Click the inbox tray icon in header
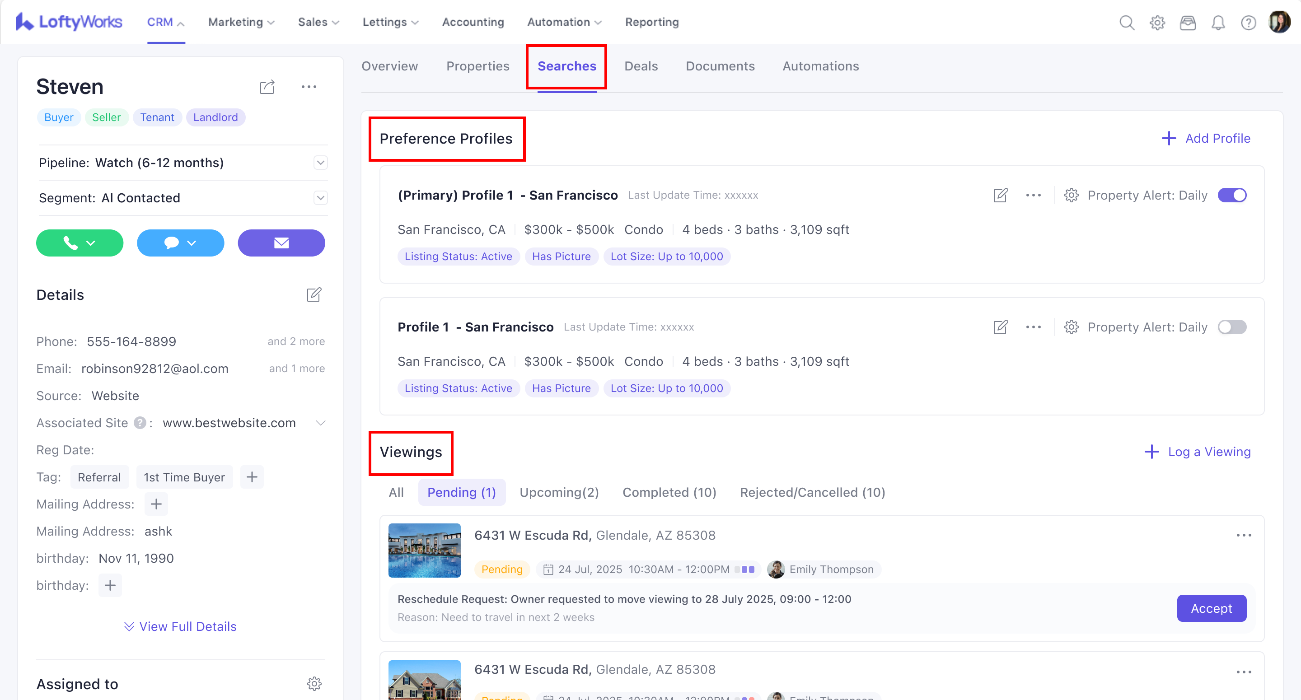The image size is (1301, 700). tap(1187, 23)
